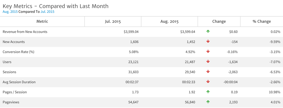The width and height of the screenshot is (283, 108).
Task: Select the Pageviews metric label
Action: coord(11,102)
